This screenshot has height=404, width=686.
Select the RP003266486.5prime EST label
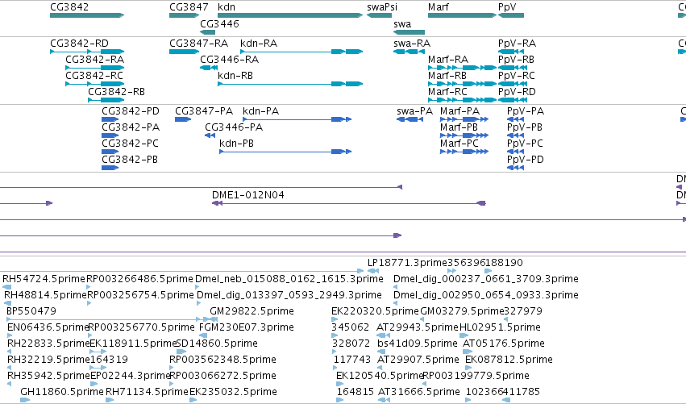coord(139,279)
